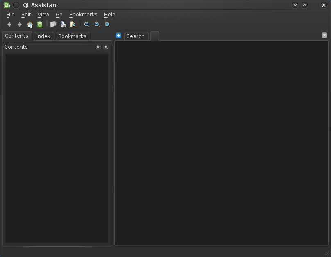Toggle the title bar pin circle button

(x=16, y=5)
